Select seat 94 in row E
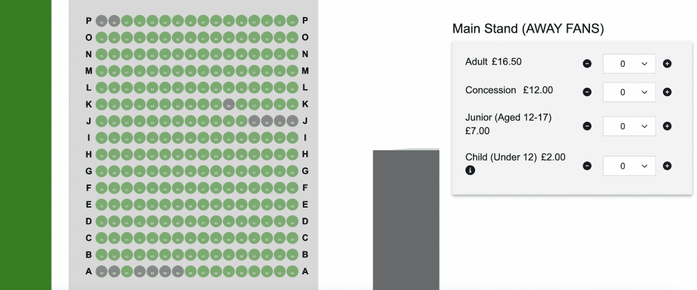 (x=293, y=204)
